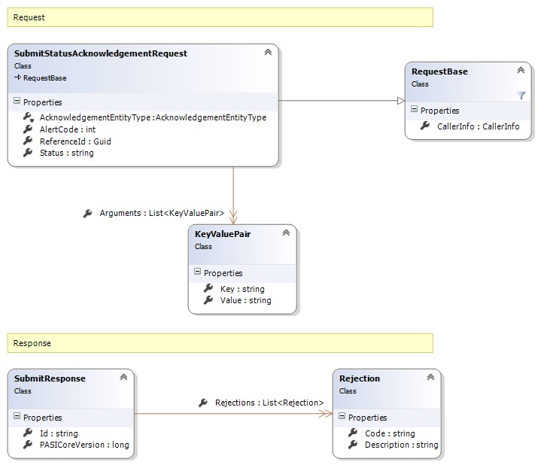Collapse the SubmitStatusAcknowledgementRequest class box

click(267, 53)
